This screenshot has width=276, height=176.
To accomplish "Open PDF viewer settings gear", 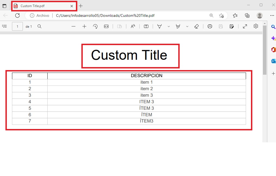I will tap(256, 26).
